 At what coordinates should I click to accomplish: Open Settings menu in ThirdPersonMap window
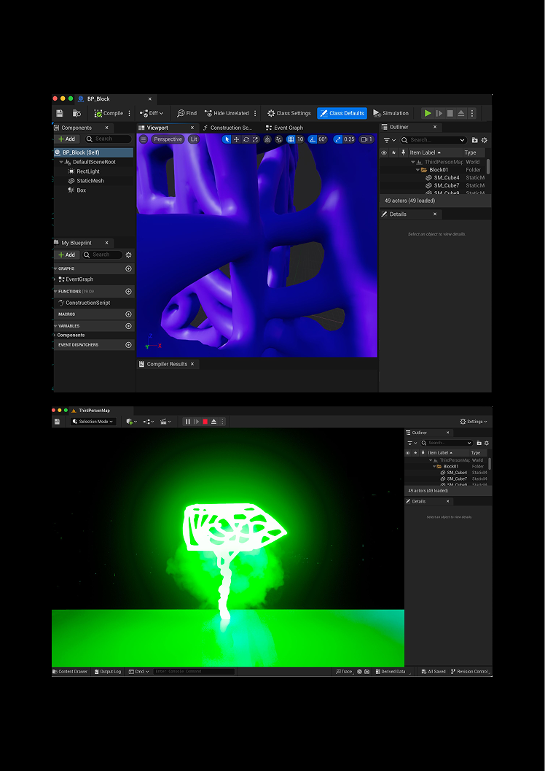[474, 422]
